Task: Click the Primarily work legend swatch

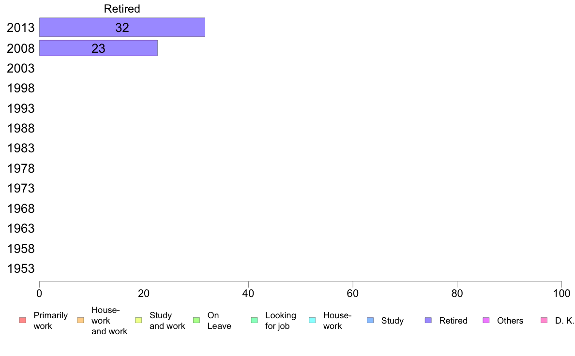Action: coord(22,320)
